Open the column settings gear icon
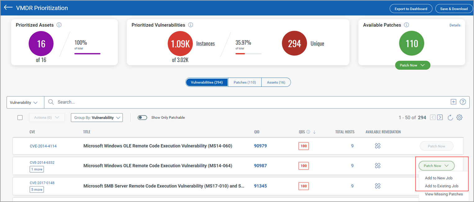 click(x=459, y=118)
